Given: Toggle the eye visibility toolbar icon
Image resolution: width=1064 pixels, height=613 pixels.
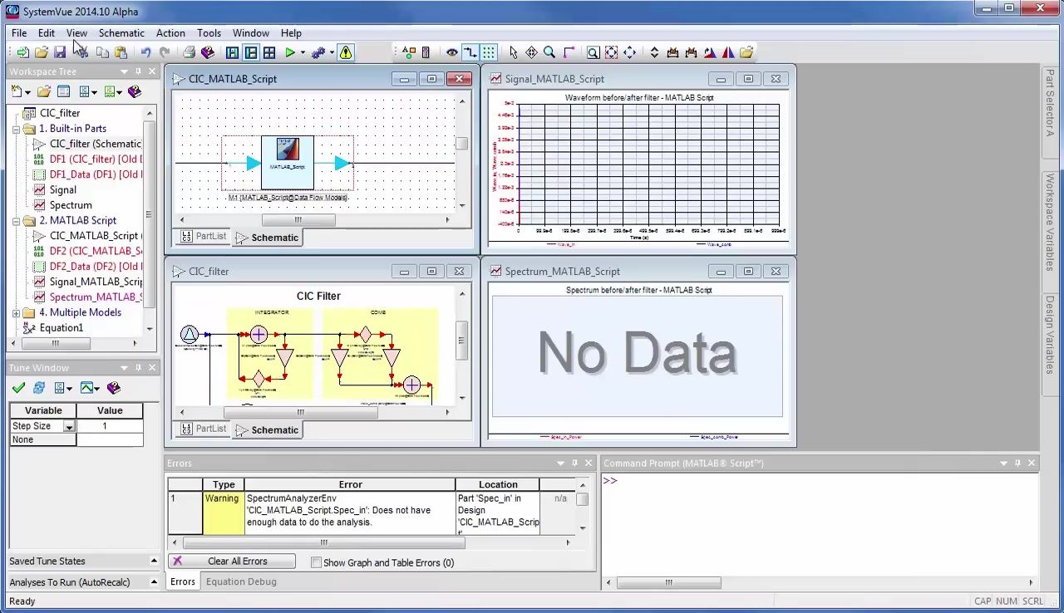Looking at the screenshot, I should coord(451,52).
